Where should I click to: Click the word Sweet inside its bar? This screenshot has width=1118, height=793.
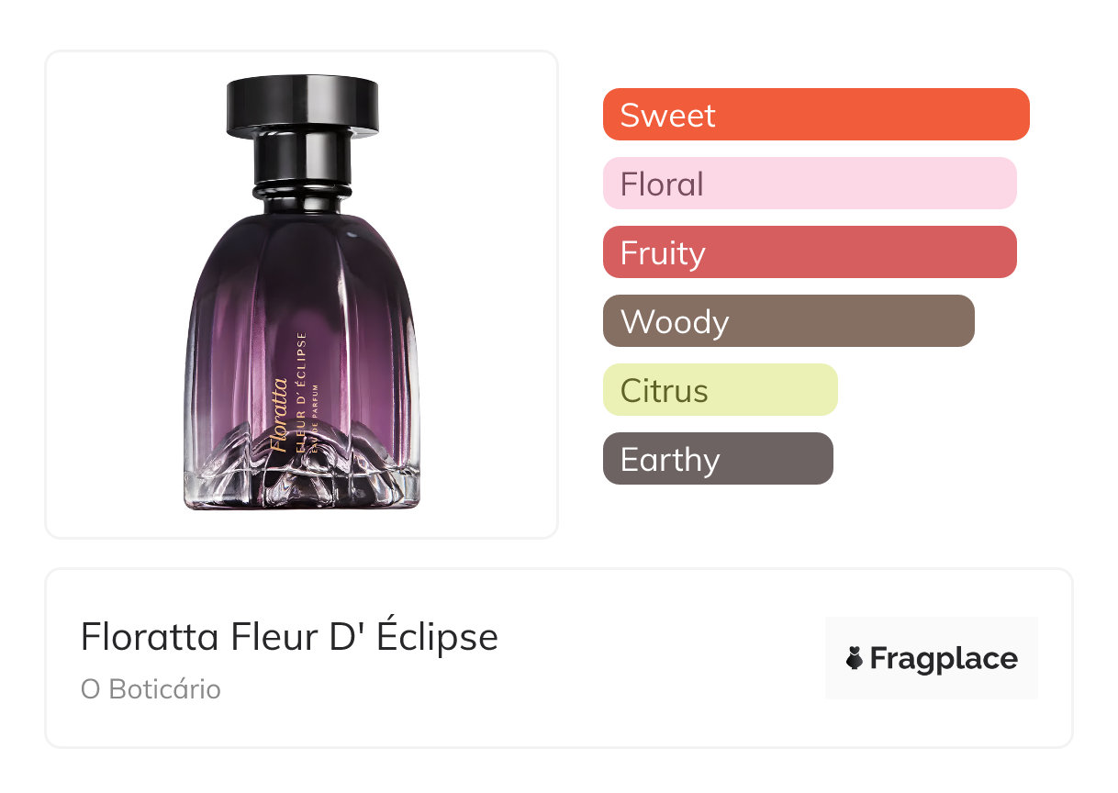(667, 115)
